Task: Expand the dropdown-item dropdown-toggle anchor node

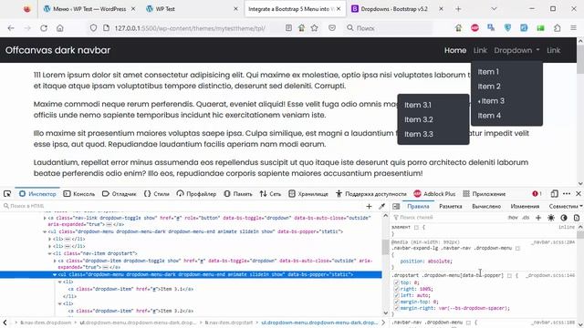Action: tap(55, 261)
